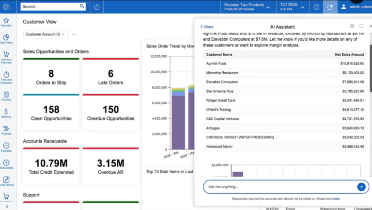Open the 150 Overdue Opportunities tile
Image resolution: width=372 pixels, height=210 pixels.
tap(111, 112)
